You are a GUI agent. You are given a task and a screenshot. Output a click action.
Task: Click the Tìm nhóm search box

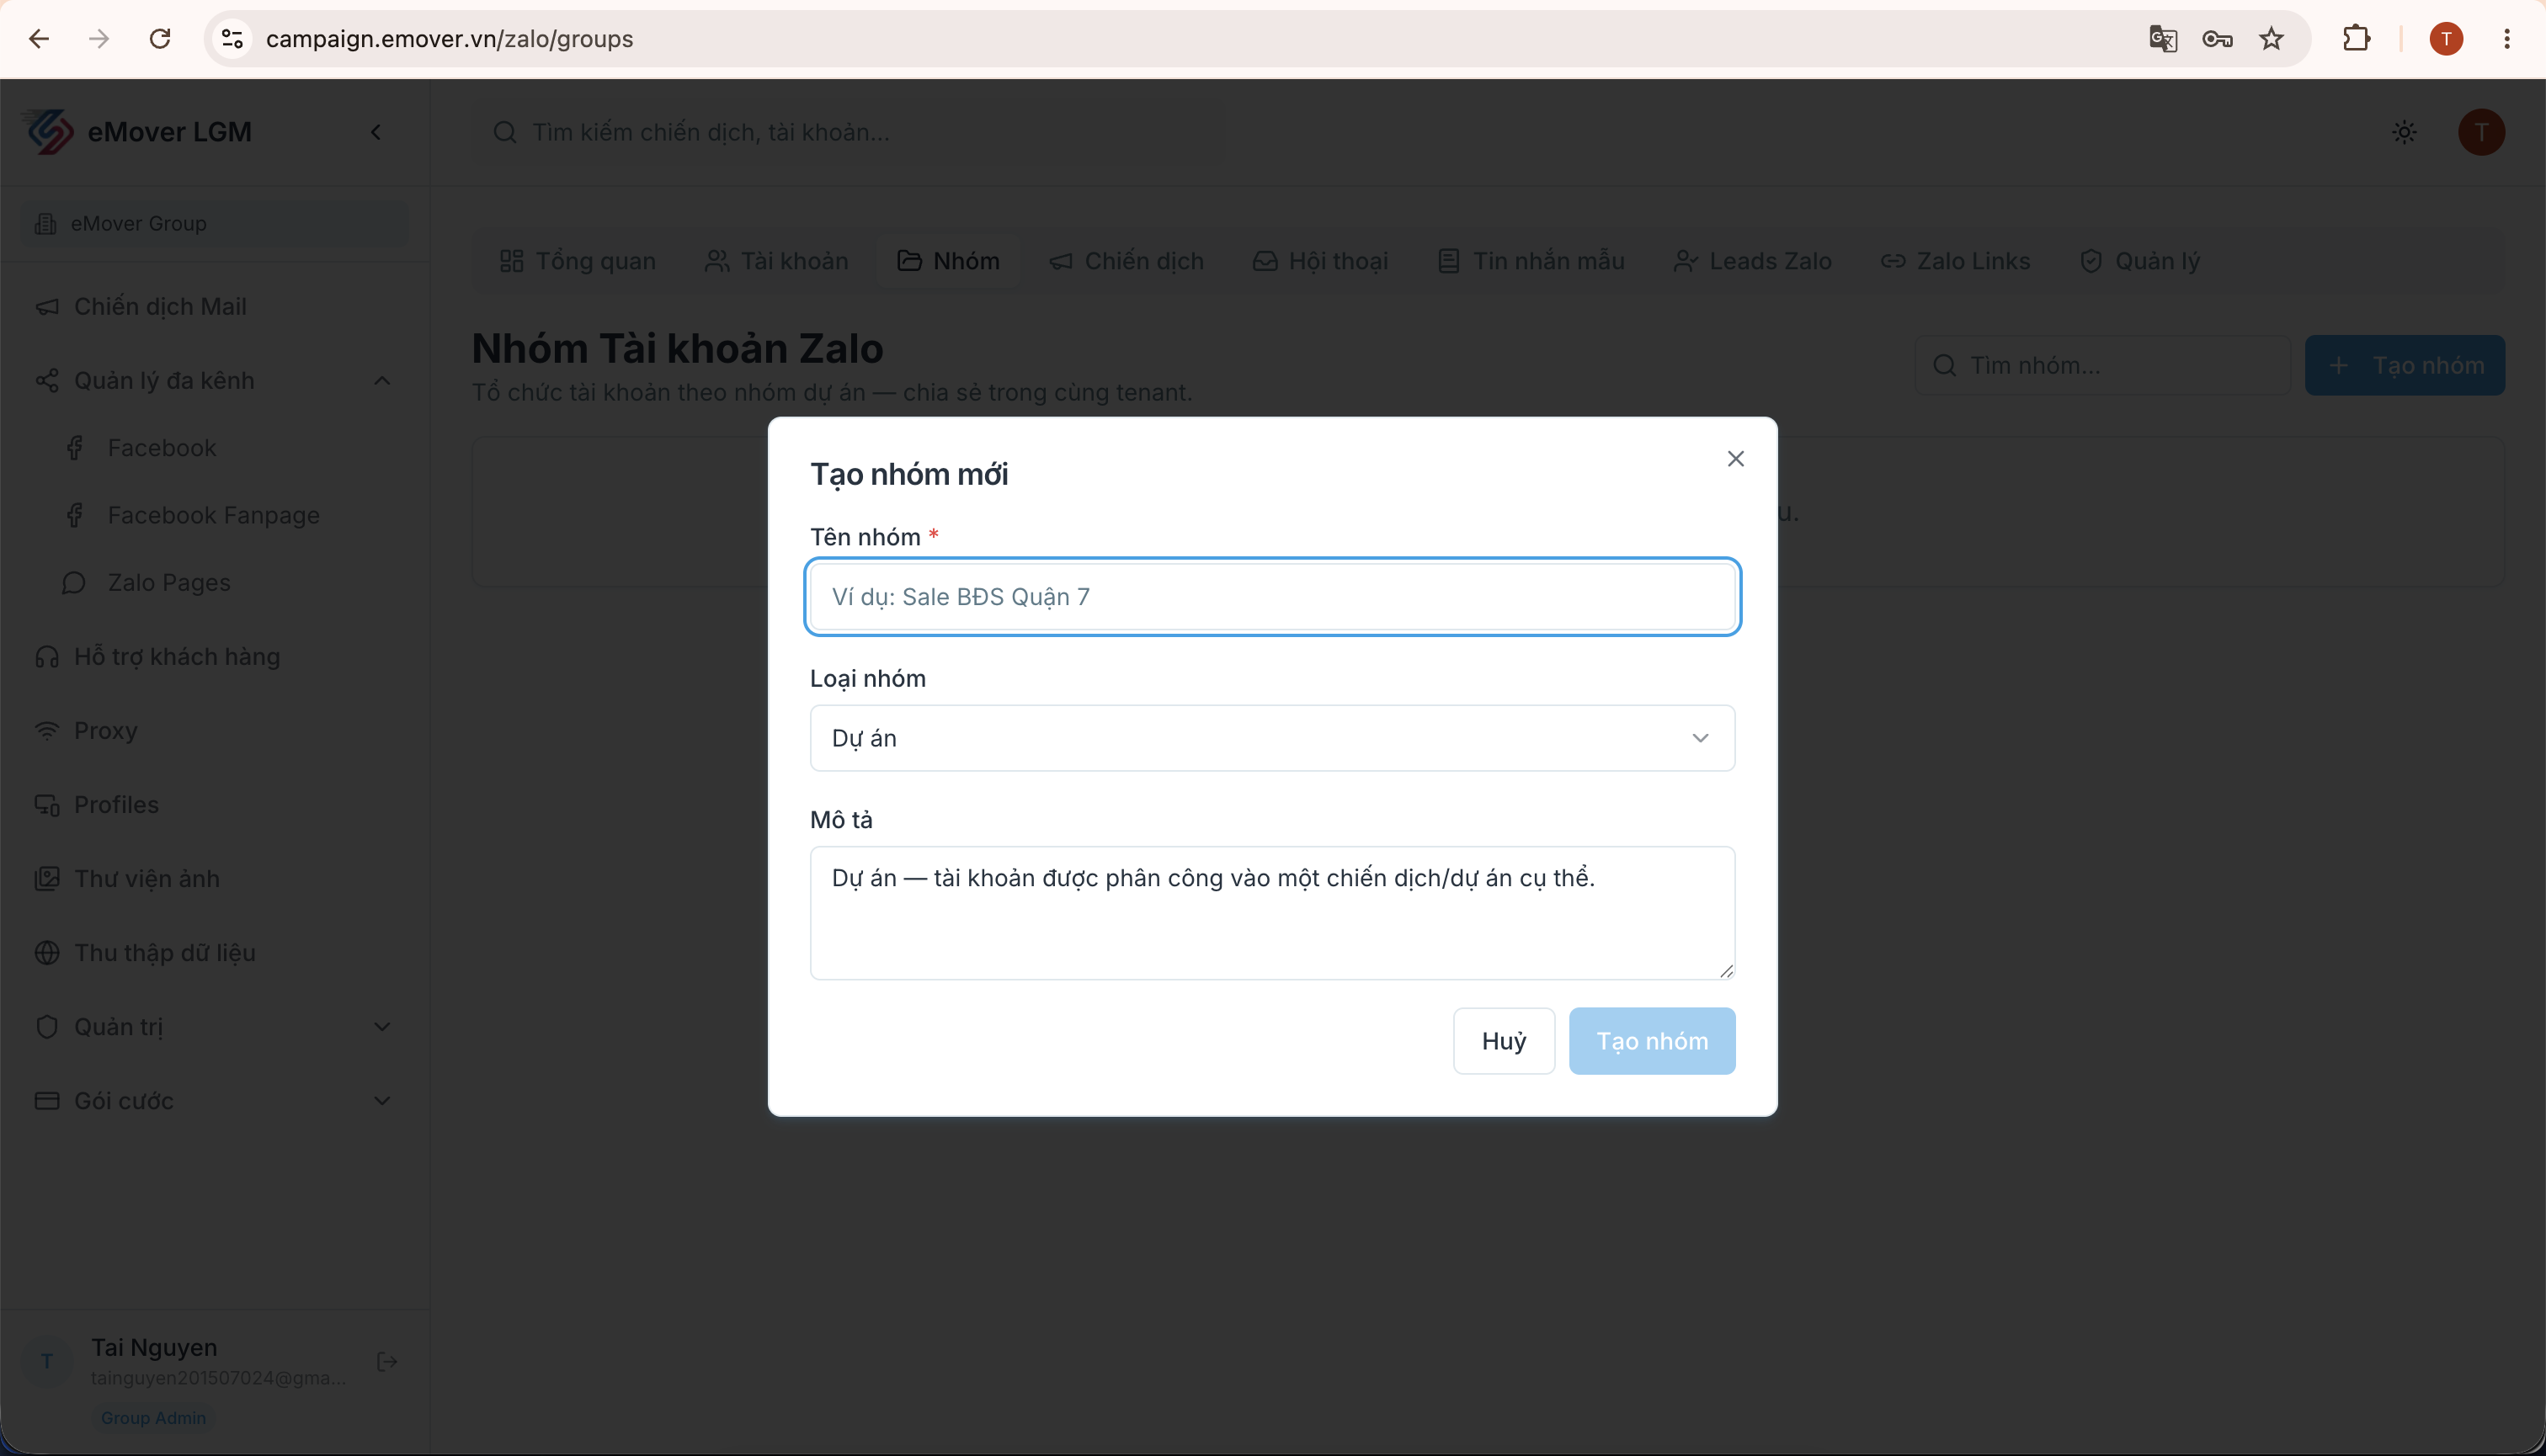tap(2103, 365)
